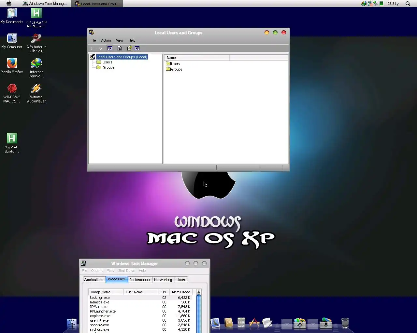This screenshot has width=417, height=333.
Task: Switch to Processes tab in Task Manager
Action: point(116,279)
